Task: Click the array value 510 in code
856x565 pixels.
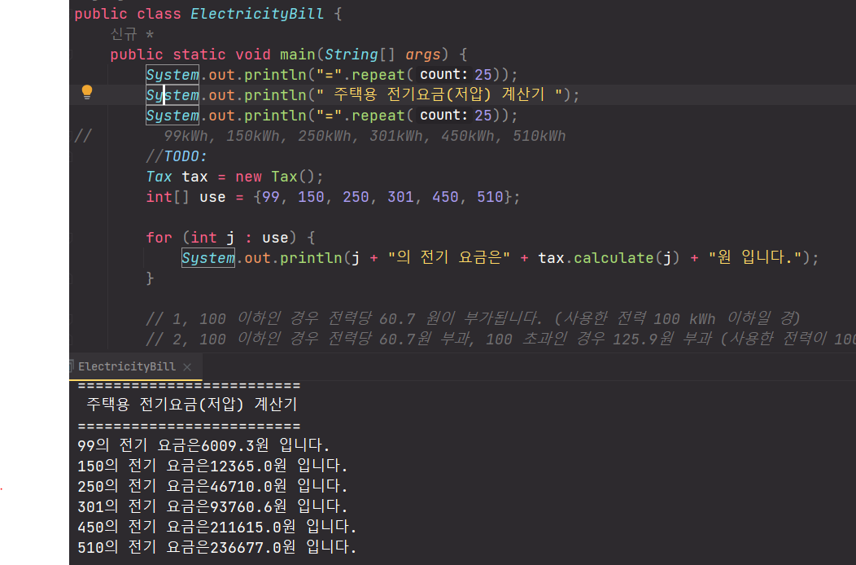Action: coord(490,197)
